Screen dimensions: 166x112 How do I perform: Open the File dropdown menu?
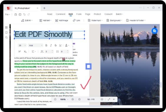(7, 14)
